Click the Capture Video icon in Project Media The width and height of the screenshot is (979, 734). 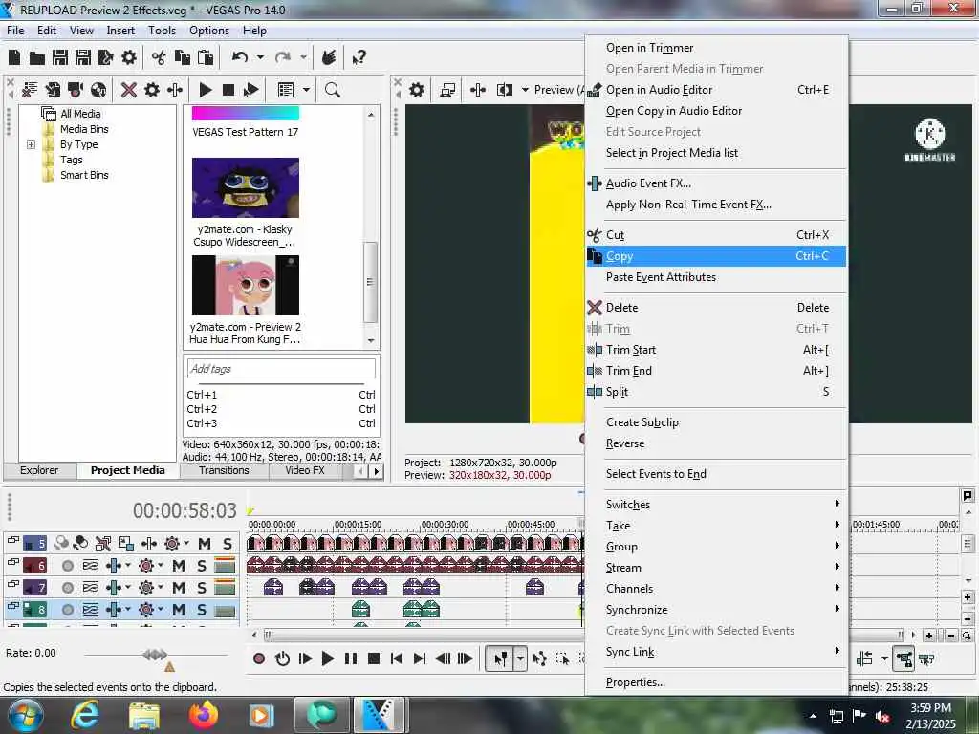[76, 90]
